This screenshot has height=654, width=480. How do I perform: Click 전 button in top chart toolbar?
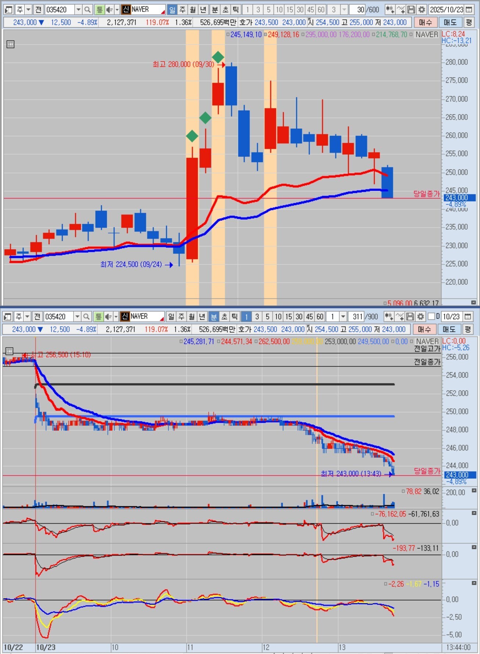tap(39, 10)
